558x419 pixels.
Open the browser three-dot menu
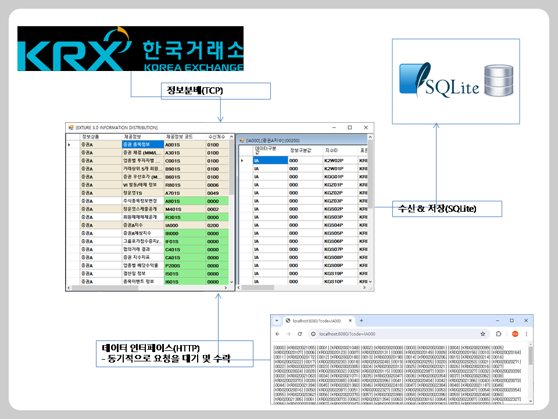coord(527,334)
